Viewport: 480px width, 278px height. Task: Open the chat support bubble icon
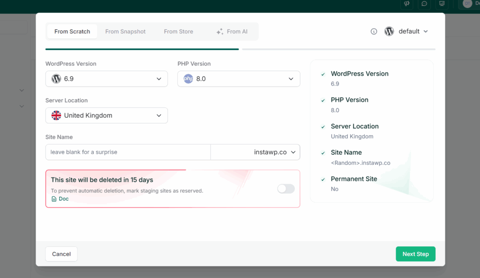(x=424, y=4)
